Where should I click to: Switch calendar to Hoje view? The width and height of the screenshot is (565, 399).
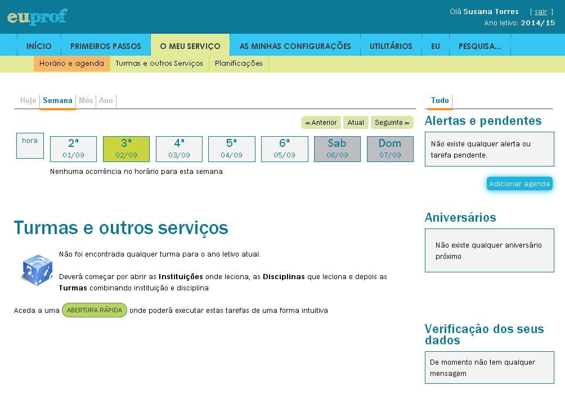[28, 101]
